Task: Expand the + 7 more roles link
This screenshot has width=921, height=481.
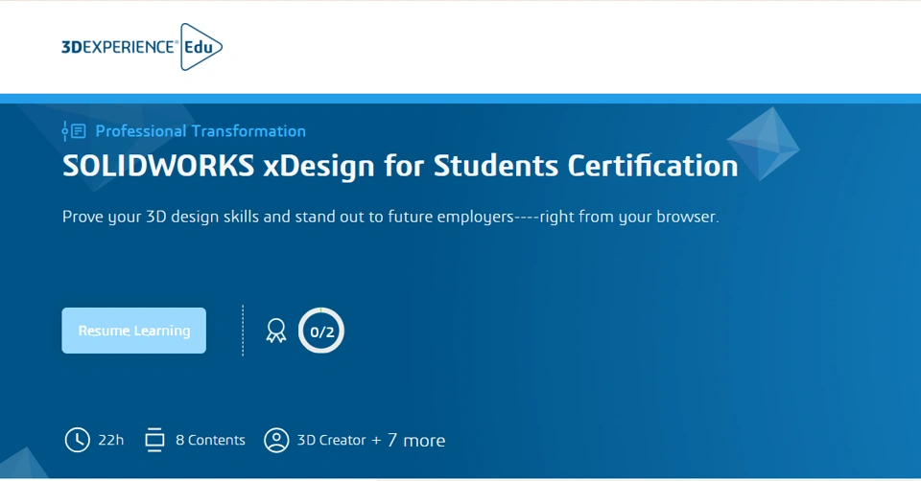Action: (x=409, y=440)
